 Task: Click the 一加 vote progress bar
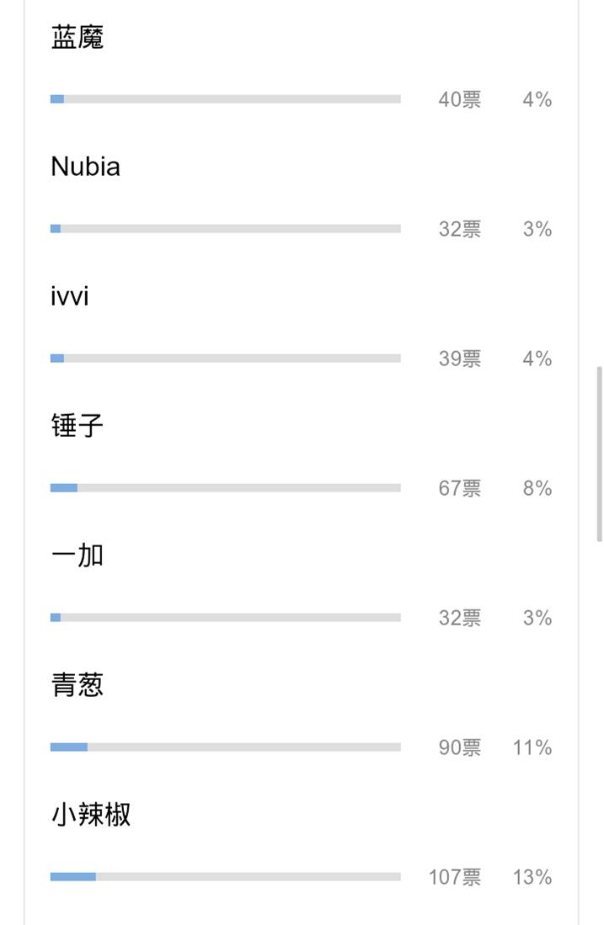pos(226,618)
